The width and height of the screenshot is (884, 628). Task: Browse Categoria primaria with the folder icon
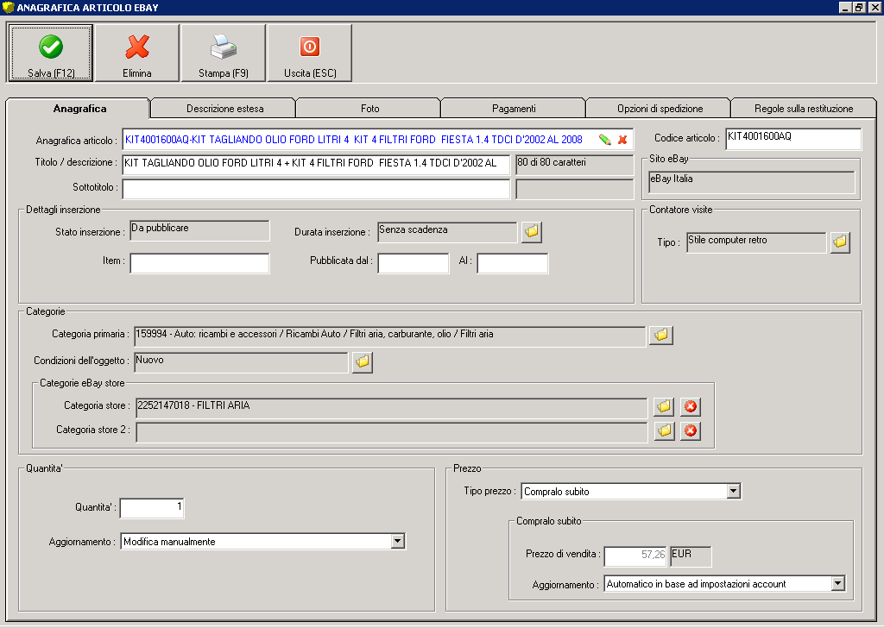(x=661, y=335)
